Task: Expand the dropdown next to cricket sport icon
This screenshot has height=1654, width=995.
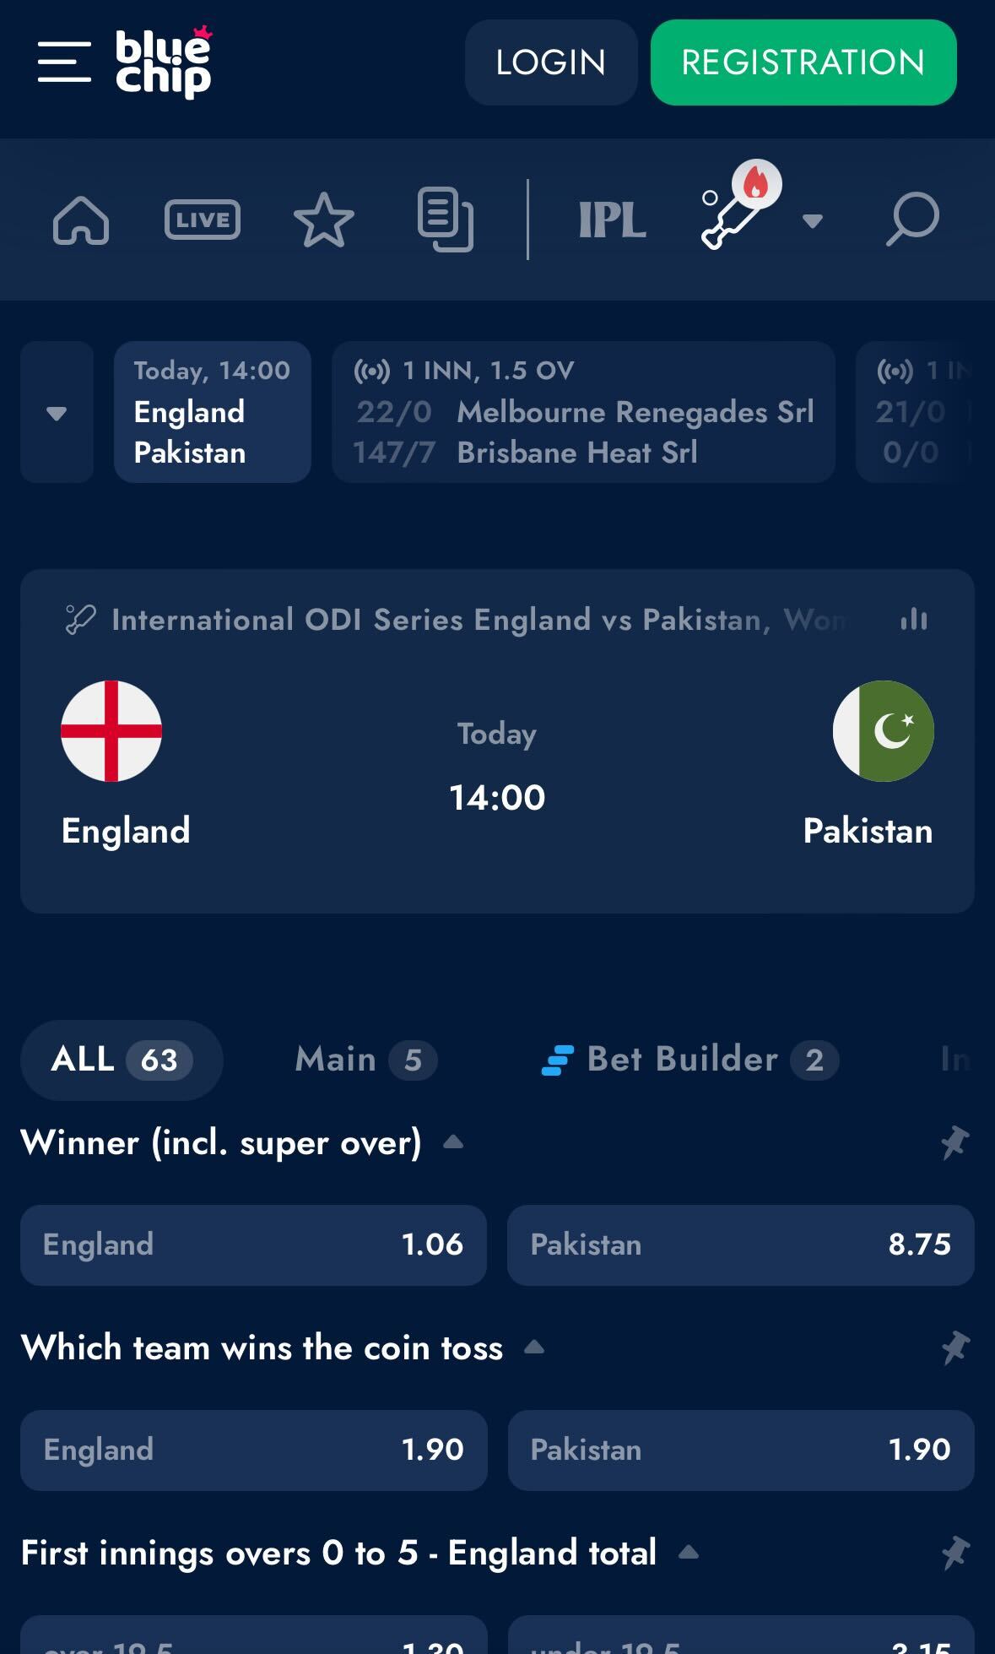Action: click(813, 221)
